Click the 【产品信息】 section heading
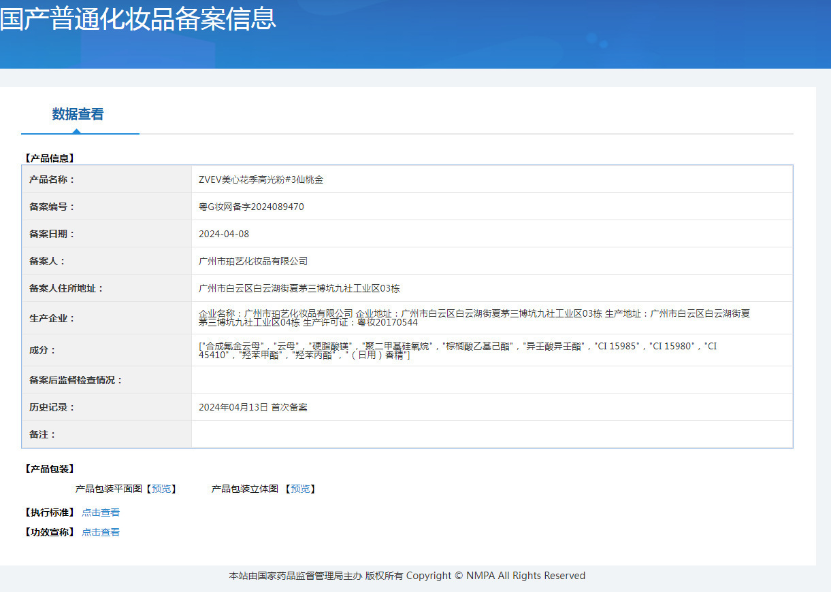Image resolution: width=831 pixels, height=592 pixels. (49, 158)
